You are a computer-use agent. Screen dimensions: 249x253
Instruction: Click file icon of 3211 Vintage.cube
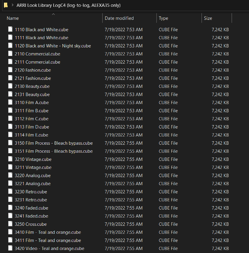point(10,167)
